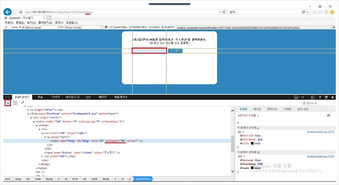Open Favorites star icon
The height and width of the screenshot is (185, 339).
point(321,12)
